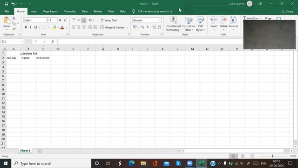Toggle Center alignment icon
The image size is (298, 168).
click(x=79, y=27)
